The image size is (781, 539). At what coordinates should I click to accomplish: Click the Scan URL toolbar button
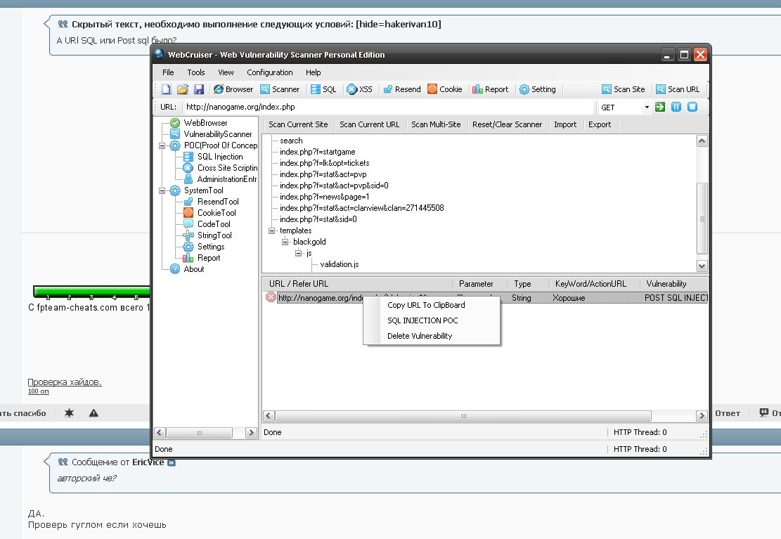coord(678,89)
